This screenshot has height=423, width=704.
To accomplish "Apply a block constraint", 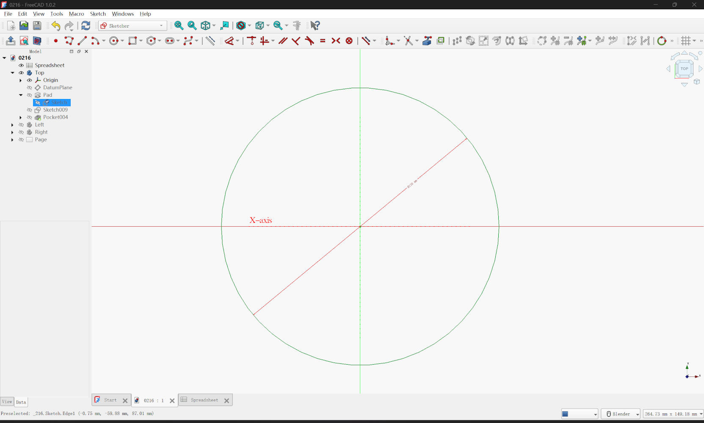I will click(349, 41).
